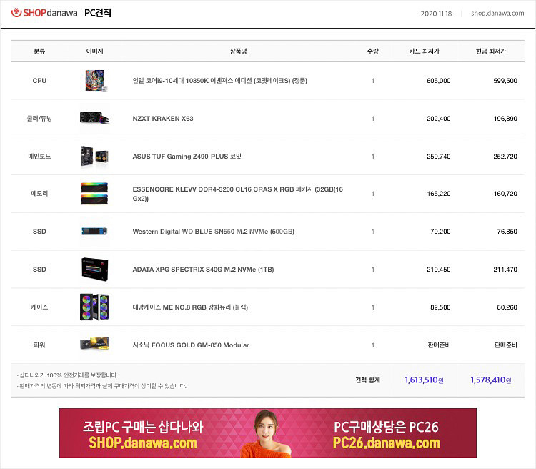Click the cash price 76,850
This screenshot has width=536, height=469.
[507, 232]
